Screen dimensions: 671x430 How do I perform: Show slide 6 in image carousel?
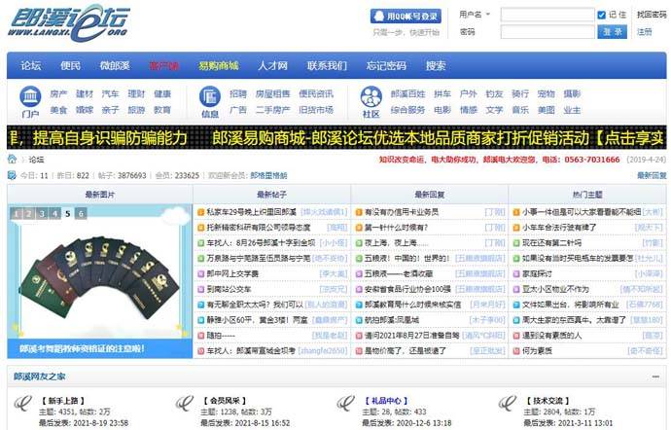[81, 213]
